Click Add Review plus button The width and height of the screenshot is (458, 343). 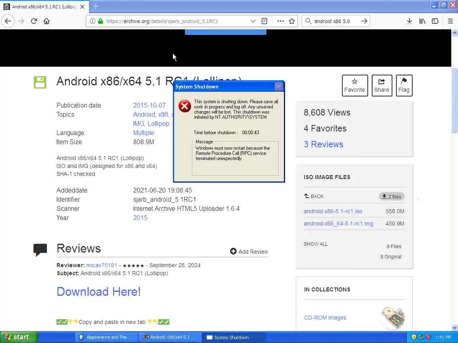pyautogui.click(x=249, y=251)
